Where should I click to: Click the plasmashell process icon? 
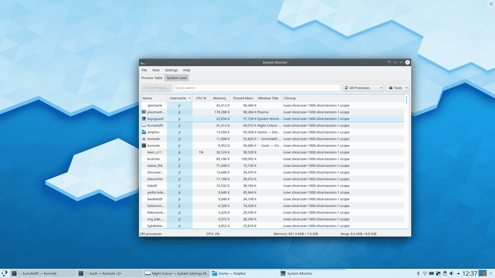coord(144,112)
